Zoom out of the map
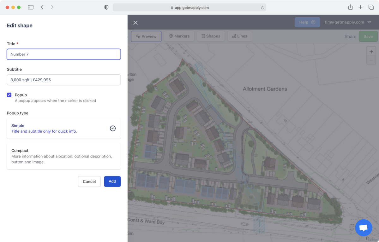Image resolution: width=379 pixels, height=242 pixels. tap(371, 60)
